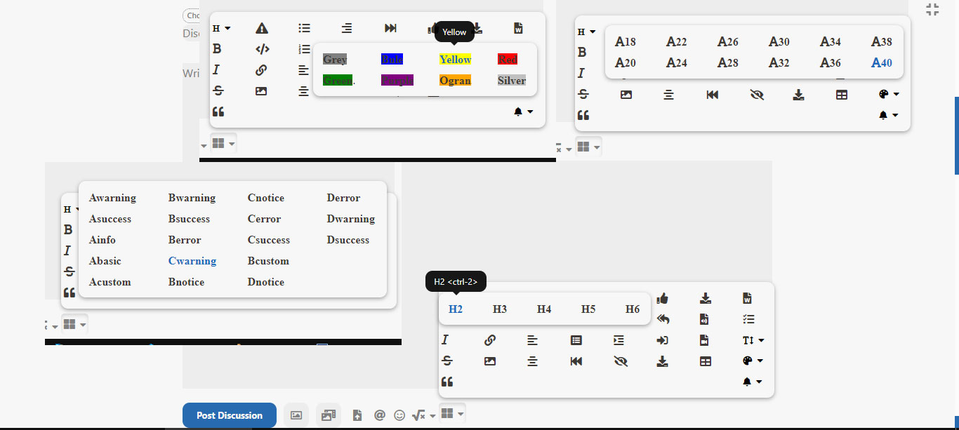
Task: Select font size A32
Action: point(779,62)
